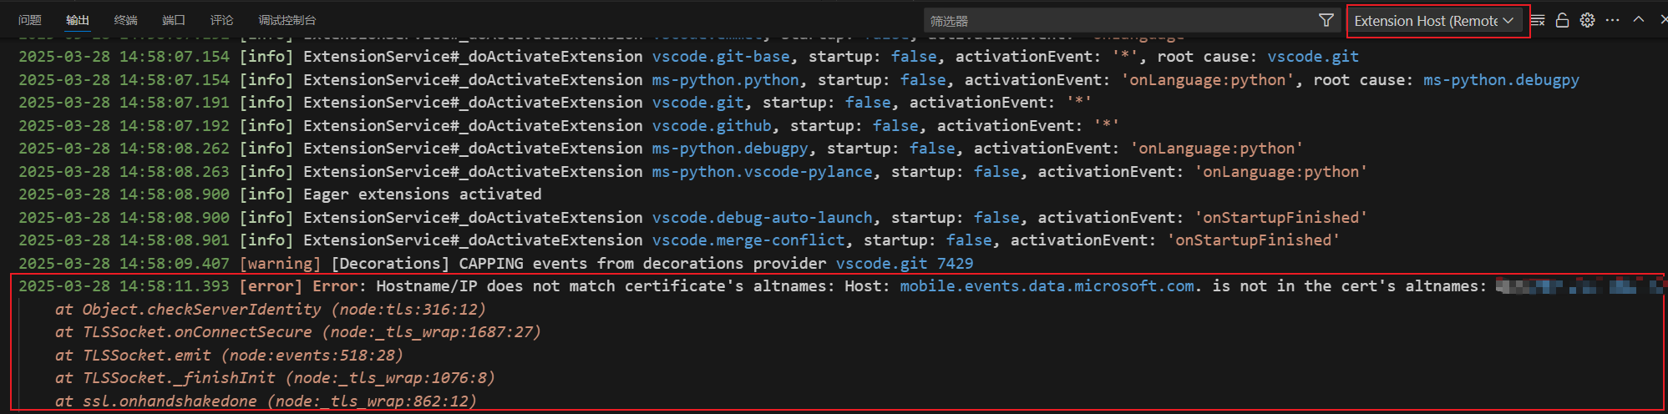The height and width of the screenshot is (414, 1668).
Task: Click the timestamp 2025-03-28 14:58:11.393
Action: coord(124,286)
